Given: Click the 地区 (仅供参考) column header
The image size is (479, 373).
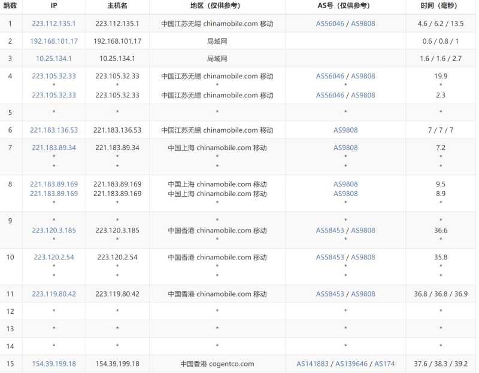Looking at the screenshot, I should click(217, 6).
